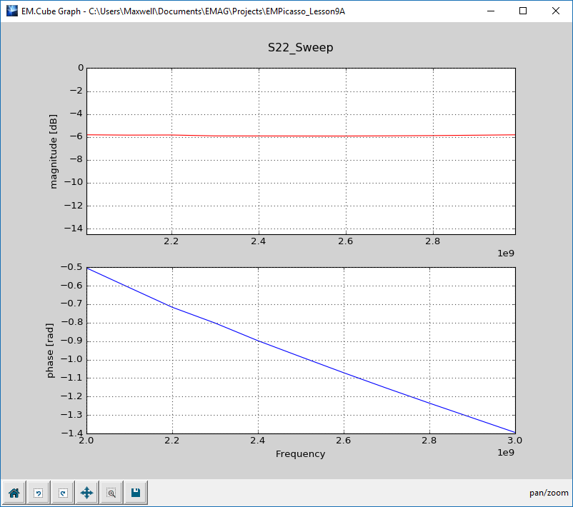Click the S22_Sweep plot title
The width and height of the screenshot is (573, 507).
300,47
